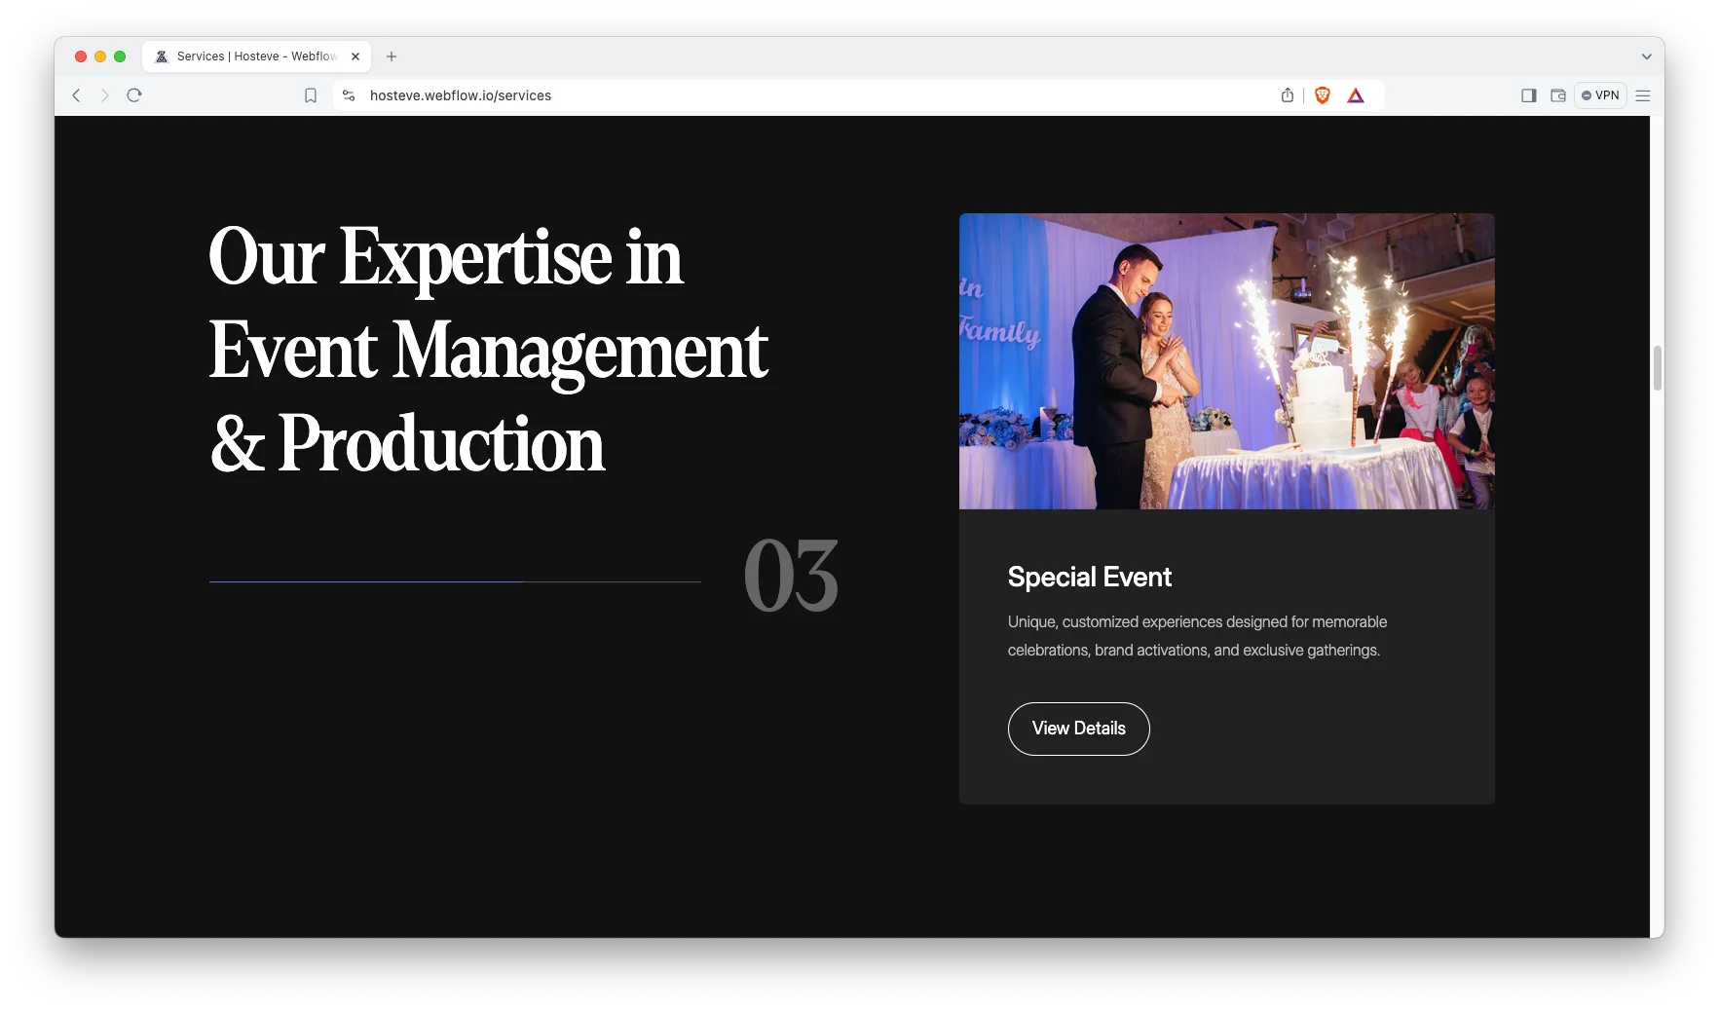Expand the tab search dropdown chevron
The image size is (1719, 1010).
[1646, 56]
